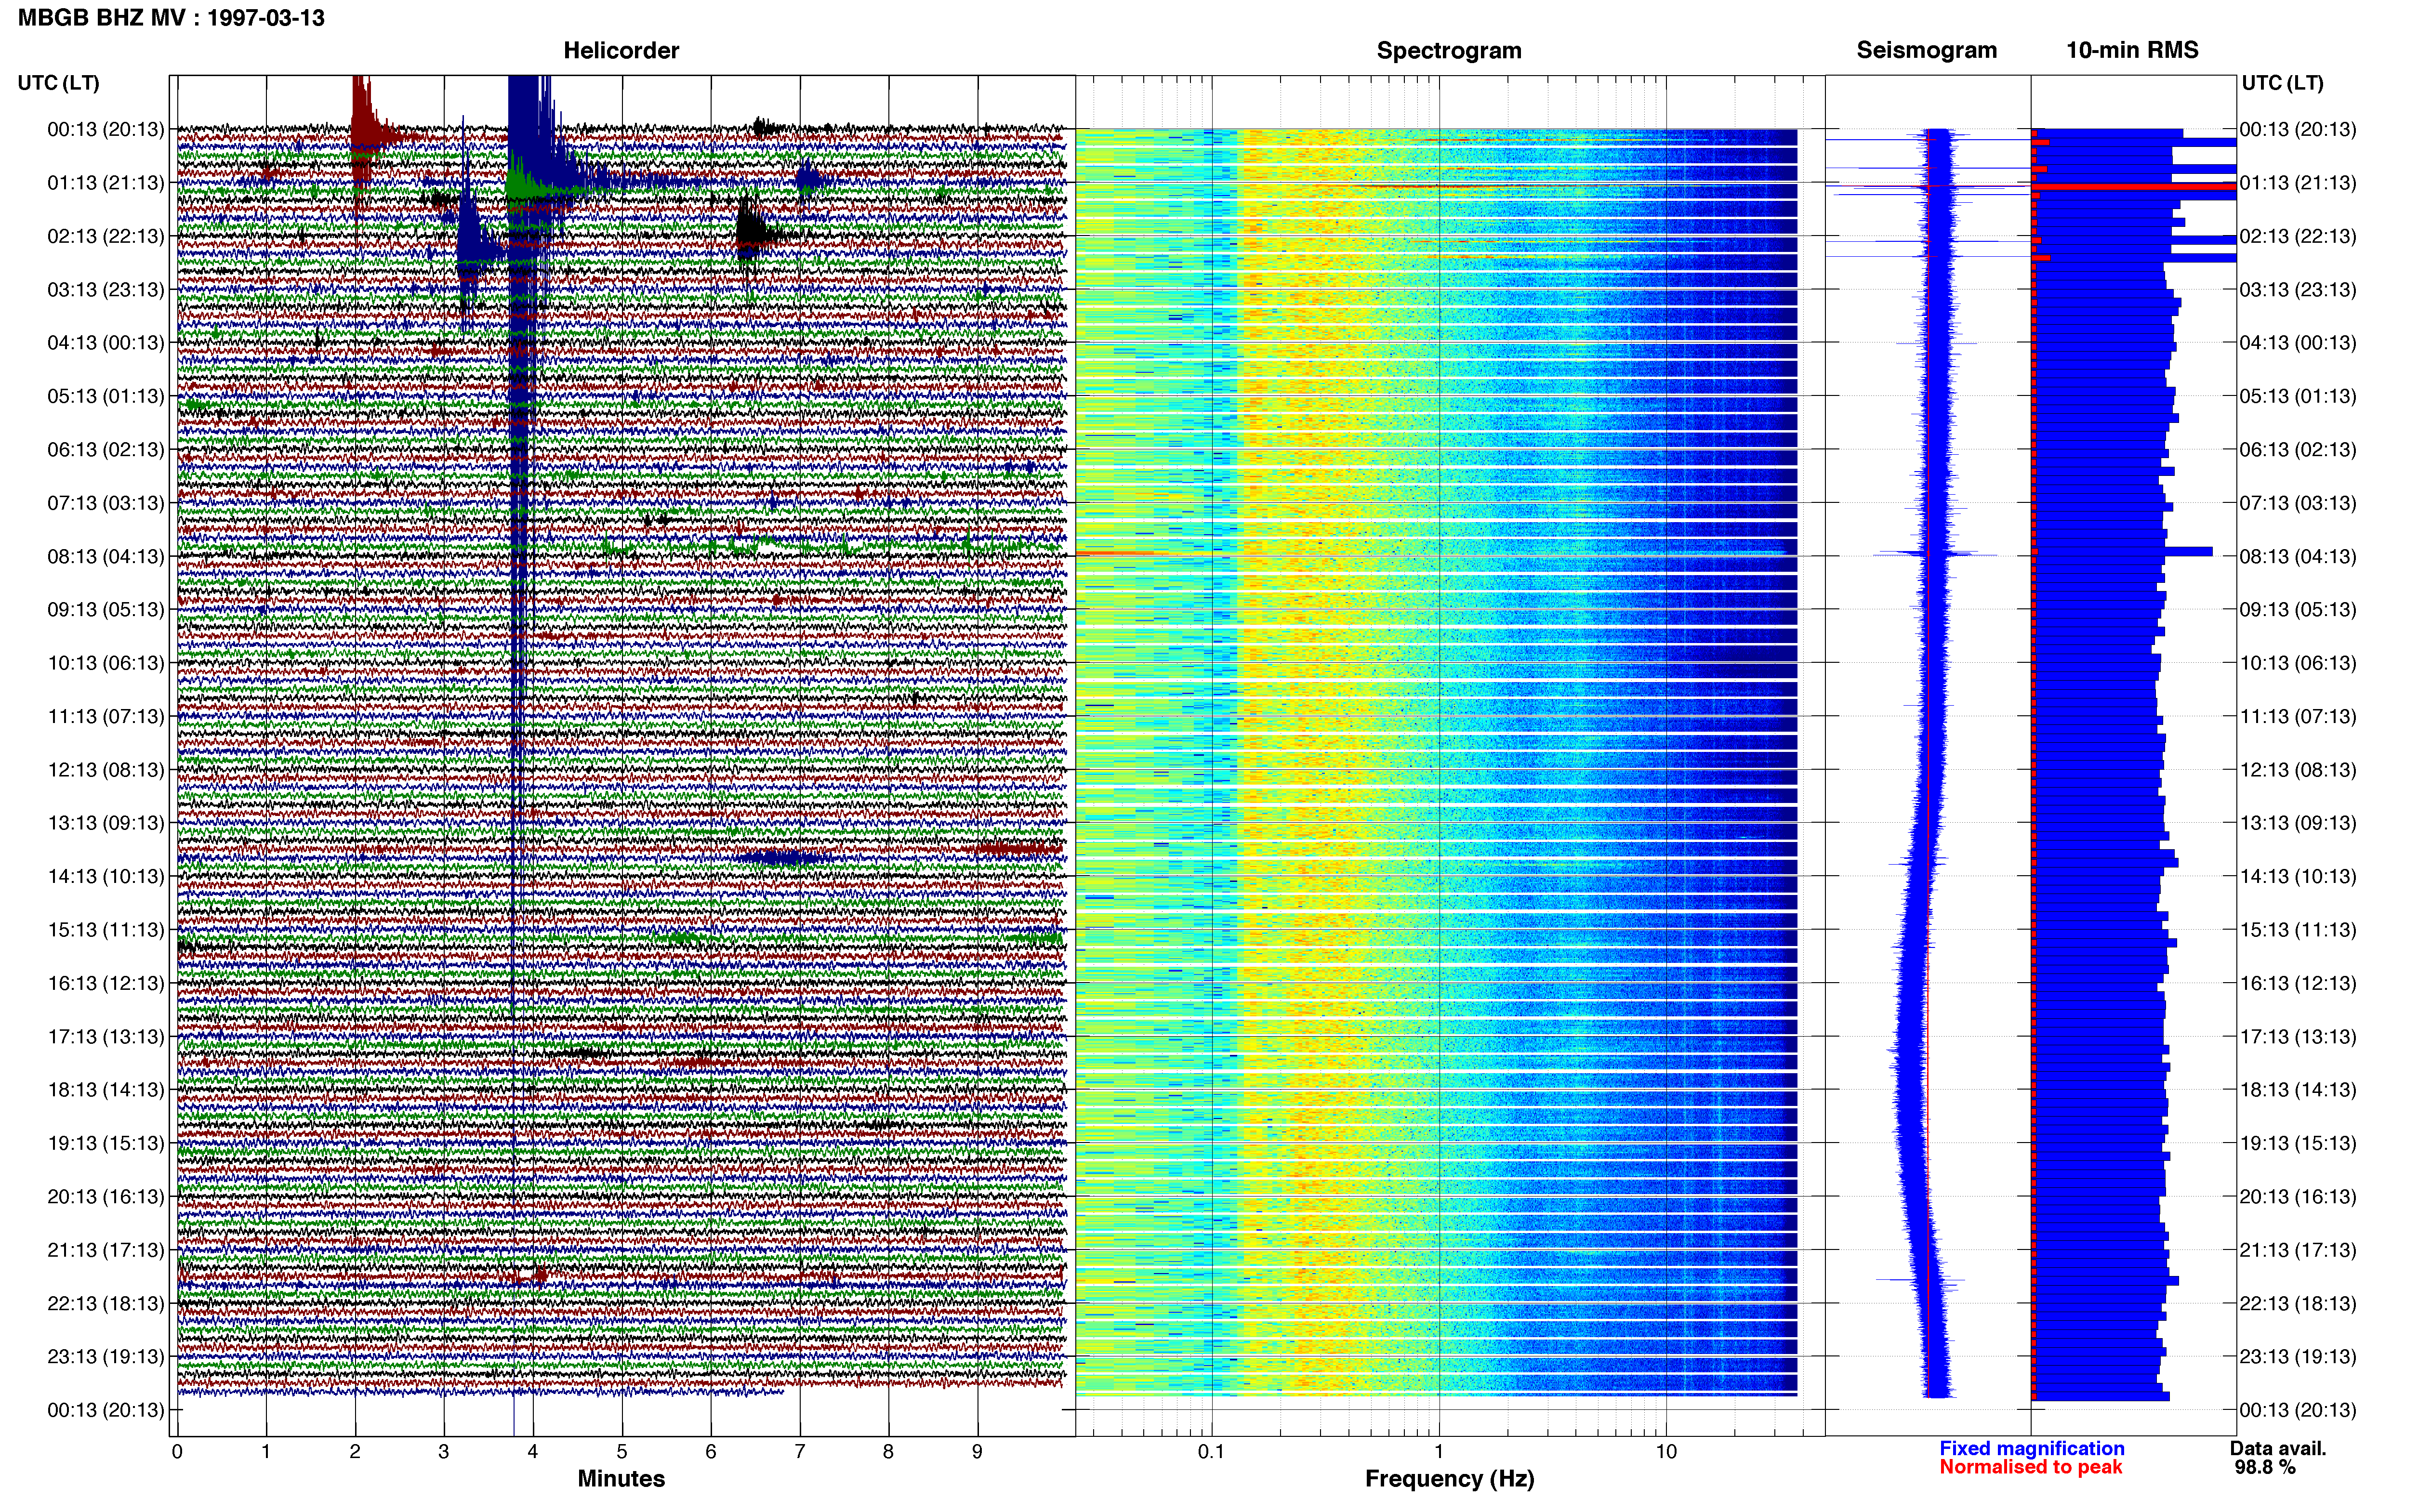Click the left time label '02:13 (22:13)'

(x=106, y=236)
